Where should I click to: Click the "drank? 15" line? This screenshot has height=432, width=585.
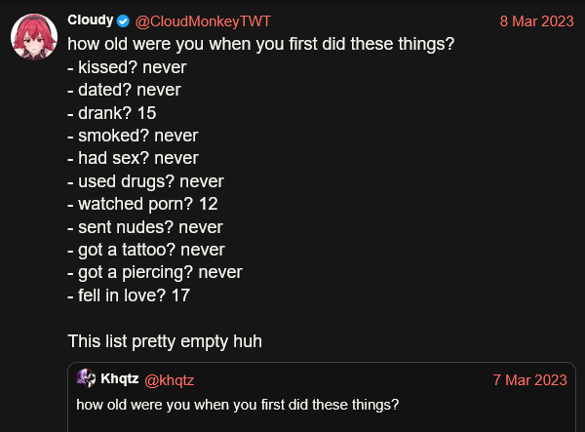112,113
